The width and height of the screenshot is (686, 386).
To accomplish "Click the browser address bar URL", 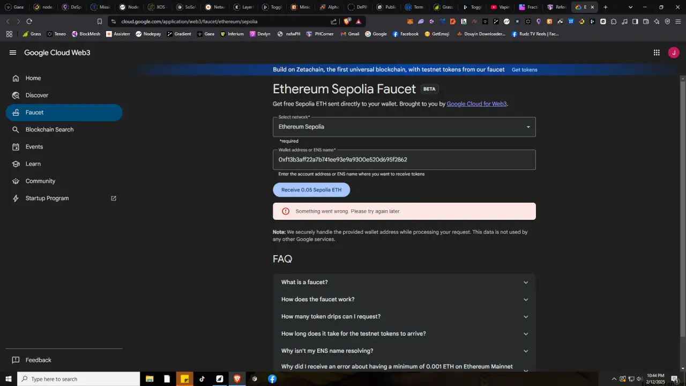I will point(189,21).
